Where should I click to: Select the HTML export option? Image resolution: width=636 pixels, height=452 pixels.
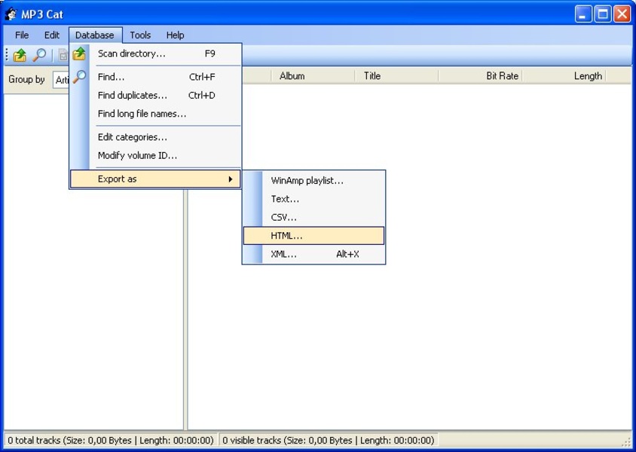[x=286, y=236]
